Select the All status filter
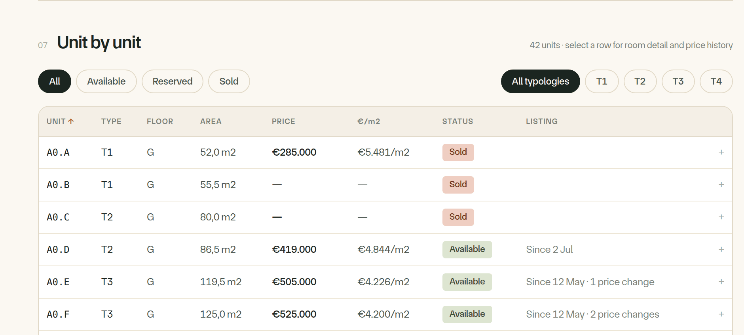Viewport: 744px width, 335px height. coord(55,81)
